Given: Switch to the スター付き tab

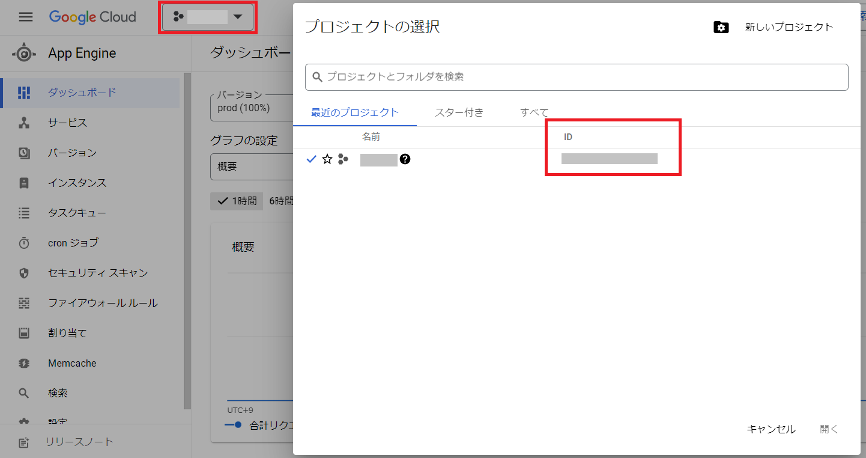Looking at the screenshot, I should tap(459, 112).
